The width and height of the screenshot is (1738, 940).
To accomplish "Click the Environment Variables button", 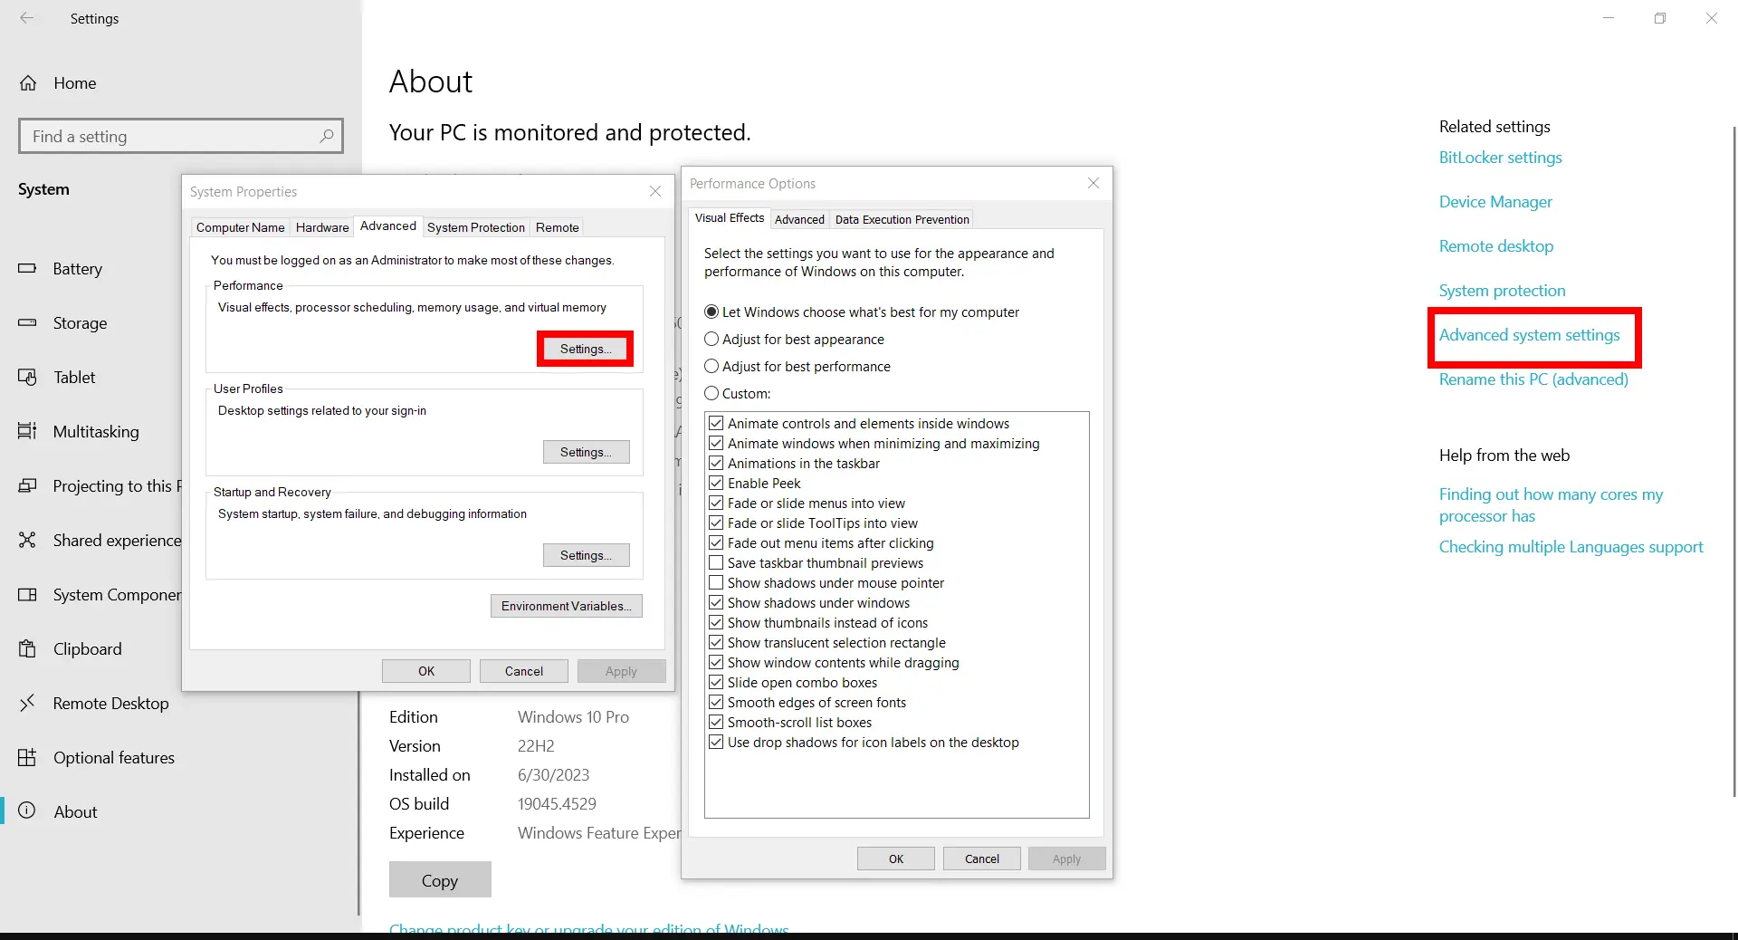I will pyautogui.click(x=566, y=606).
